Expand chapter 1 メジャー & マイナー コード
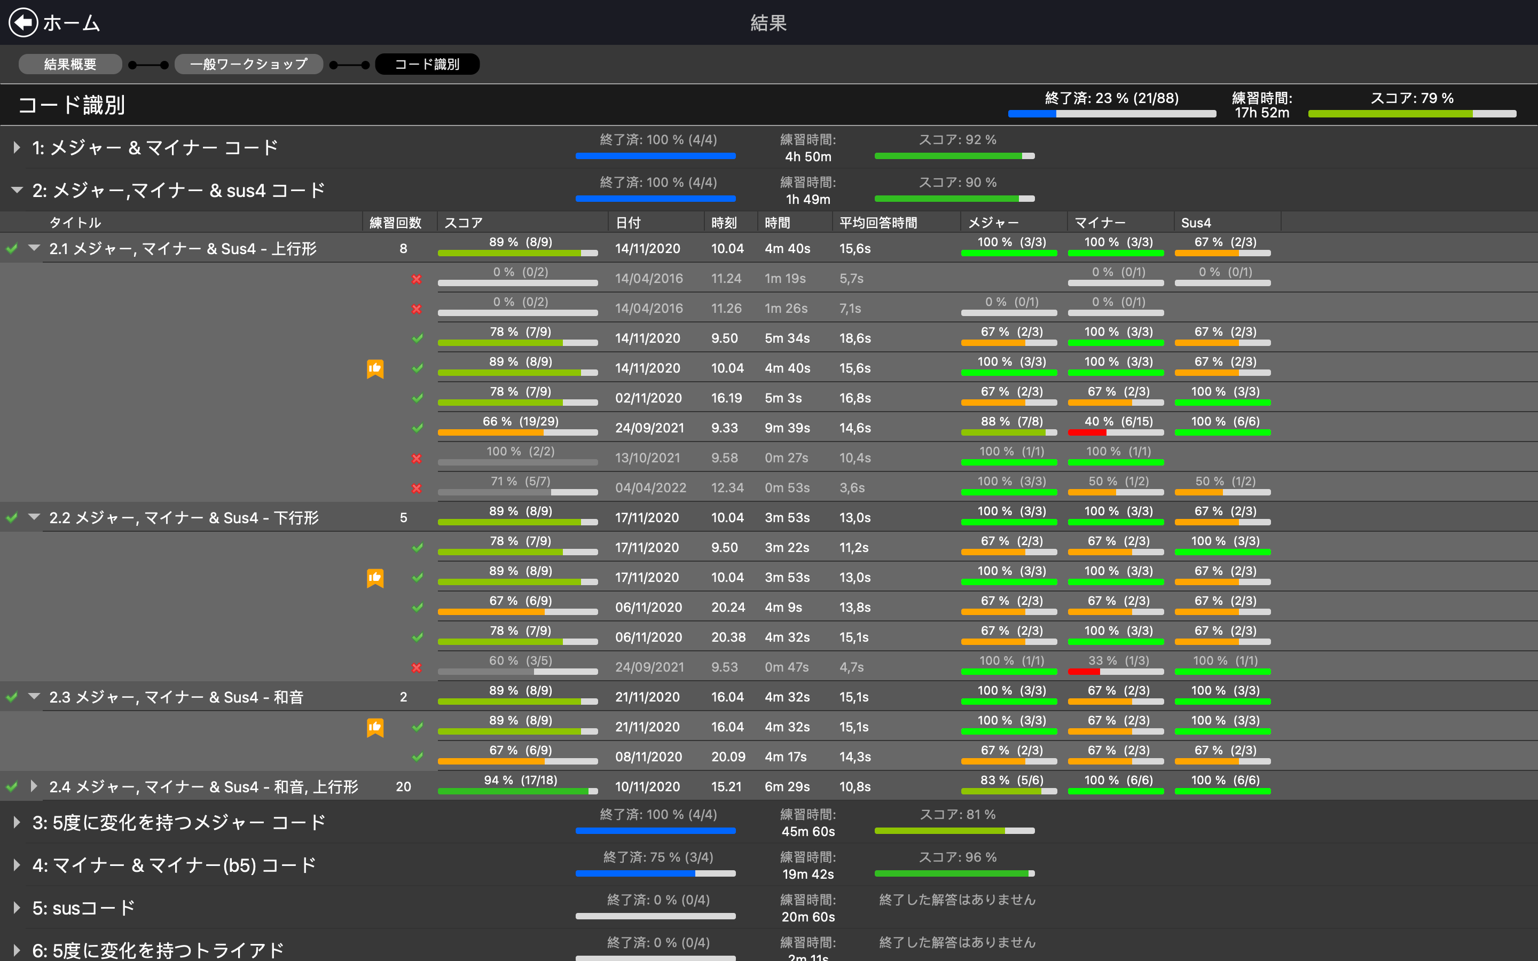This screenshot has height=961, width=1538. click(x=17, y=147)
